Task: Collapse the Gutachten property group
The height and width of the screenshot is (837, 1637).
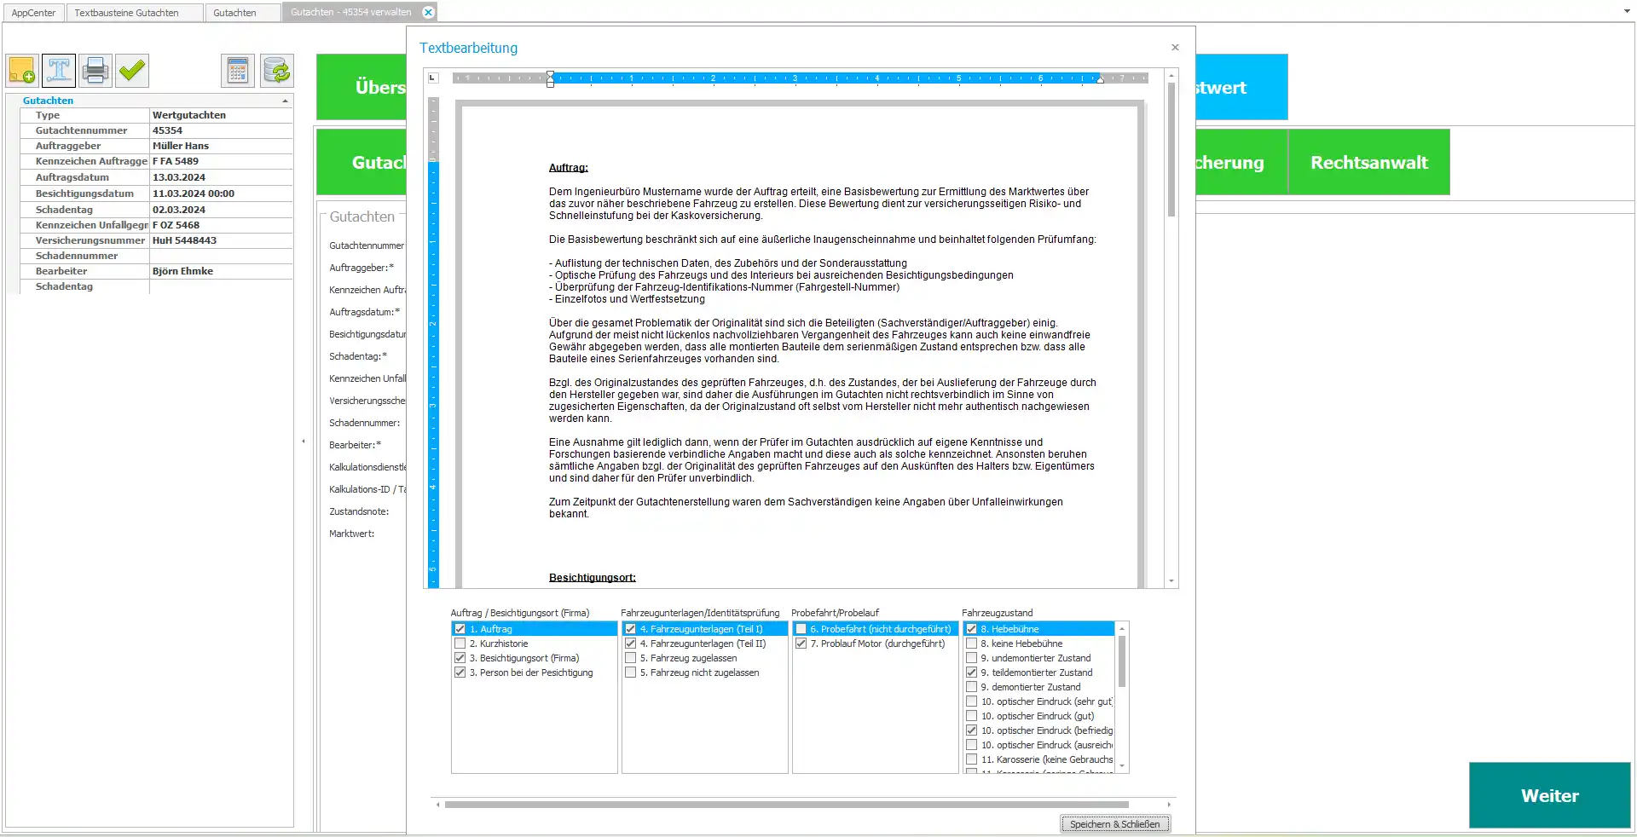Action: click(285, 101)
